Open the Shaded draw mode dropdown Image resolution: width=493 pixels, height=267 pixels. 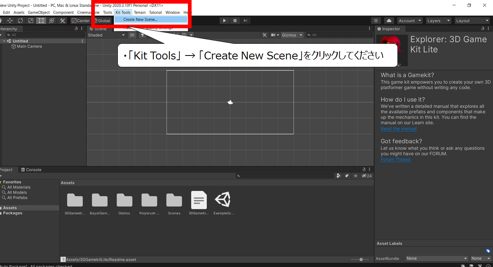[x=107, y=35]
